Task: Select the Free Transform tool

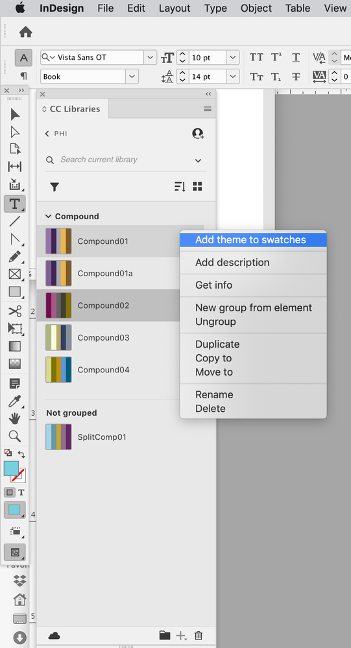Action: 15,329
